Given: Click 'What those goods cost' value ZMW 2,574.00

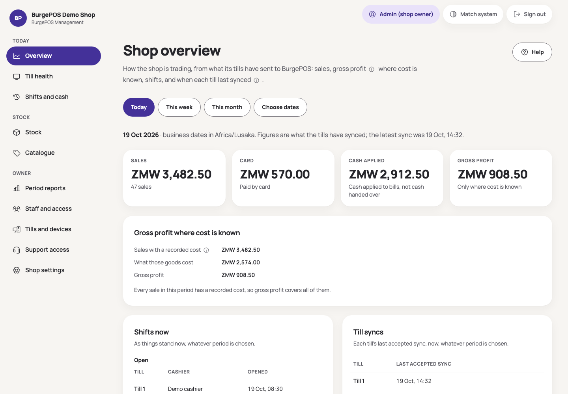Looking at the screenshot, I should pyautogui.click(x=241, y=262).
